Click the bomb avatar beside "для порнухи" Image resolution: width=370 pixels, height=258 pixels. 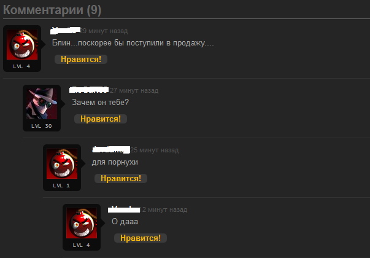pos(62,163)
